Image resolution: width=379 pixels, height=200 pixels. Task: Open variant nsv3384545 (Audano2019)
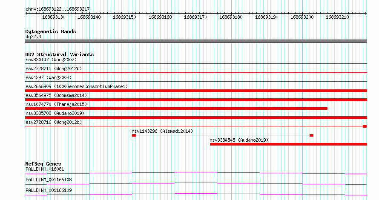(x=239, y=140)
